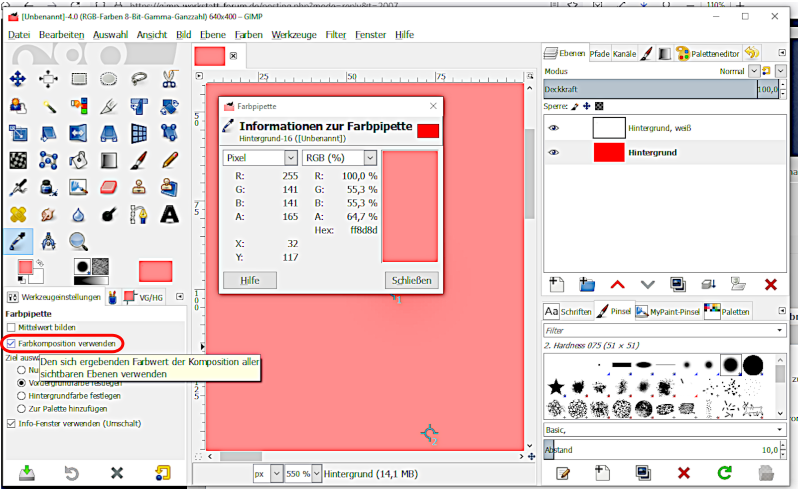
Task: Click the Hilfe button in dialog
Action: (x=250, y=281)
